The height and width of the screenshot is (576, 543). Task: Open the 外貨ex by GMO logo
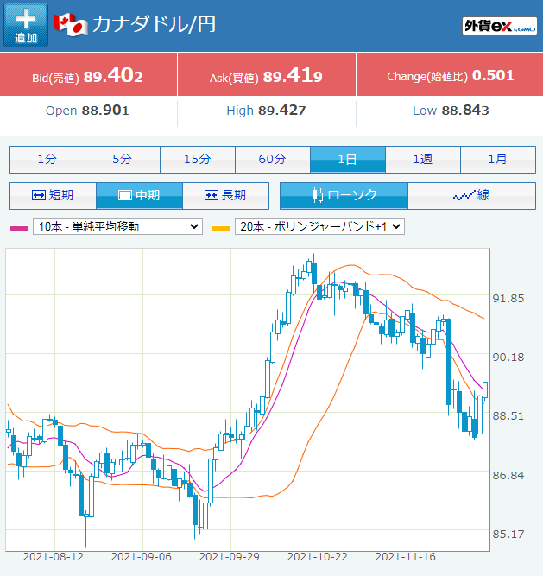[500, 26]
